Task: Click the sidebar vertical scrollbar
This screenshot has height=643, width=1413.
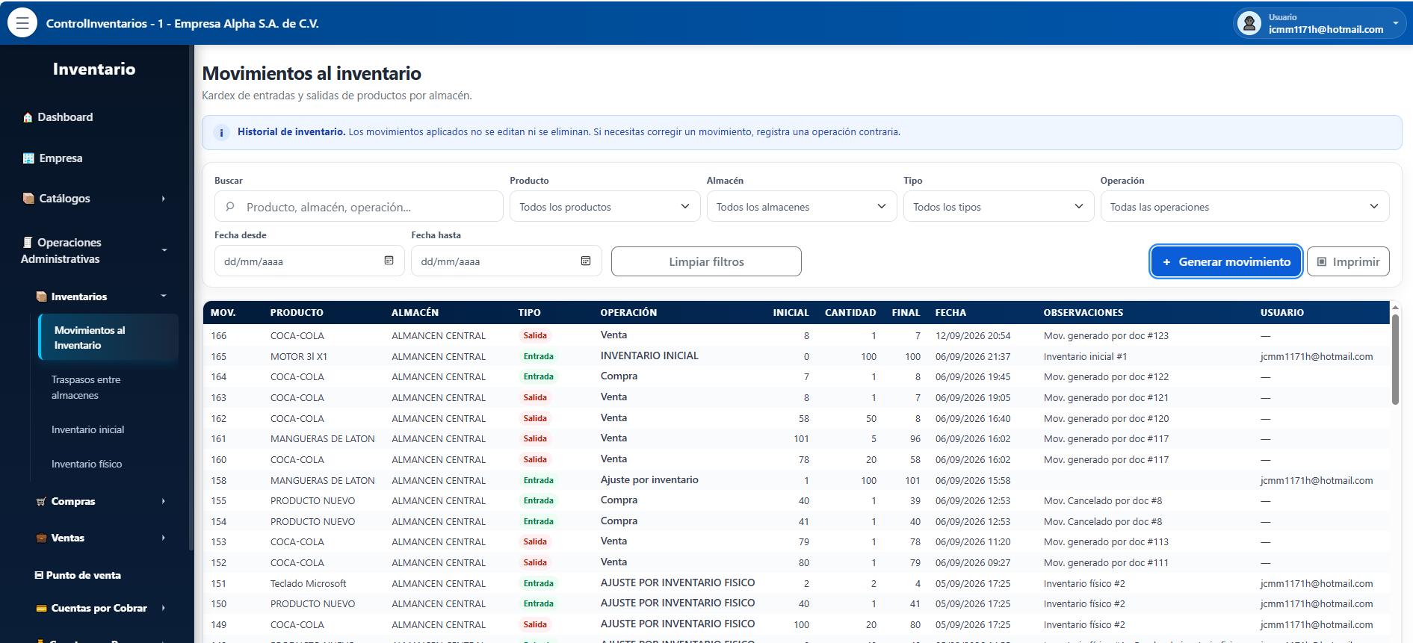Action: pyautogui.click(x=191, y=299)
